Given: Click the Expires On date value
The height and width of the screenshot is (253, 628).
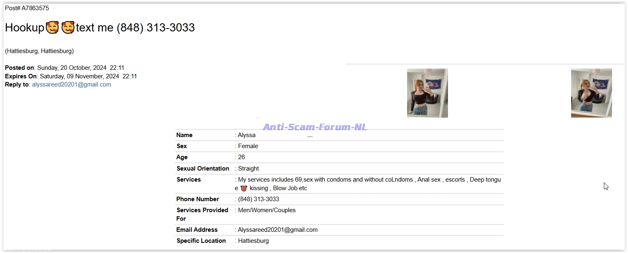Looking at the screenshot, I should pyautogui.click(x=88, y=76).
